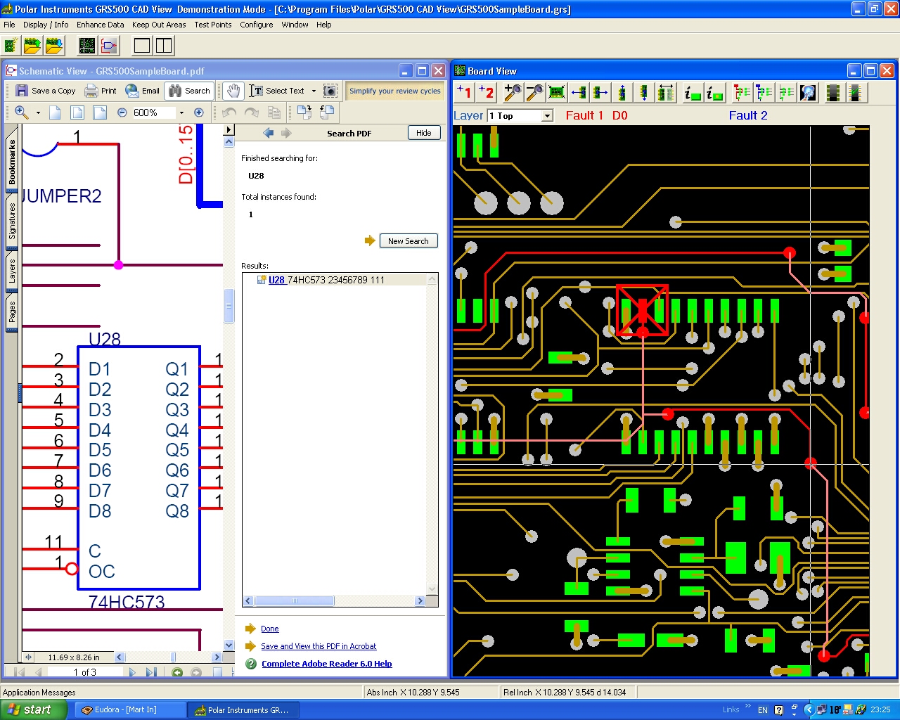Open the Keep Out Areas menu
The height and width of the screenshot is (720, 900).
click(x=159, y=25)
